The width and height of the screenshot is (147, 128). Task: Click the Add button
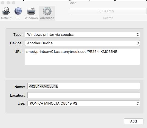[134, 121]
